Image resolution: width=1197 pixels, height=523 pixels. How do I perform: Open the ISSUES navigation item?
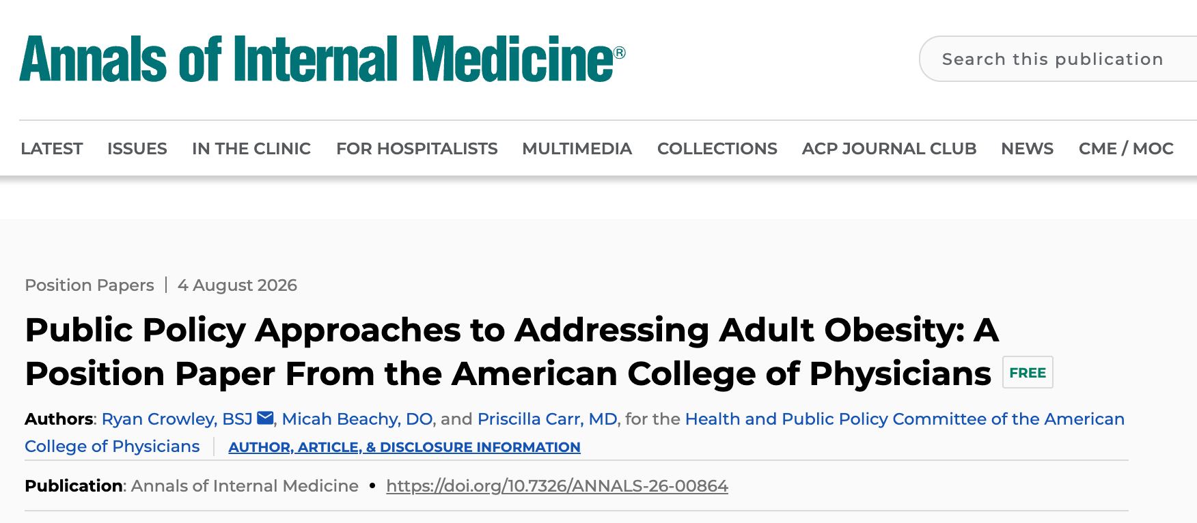[137, 148]
